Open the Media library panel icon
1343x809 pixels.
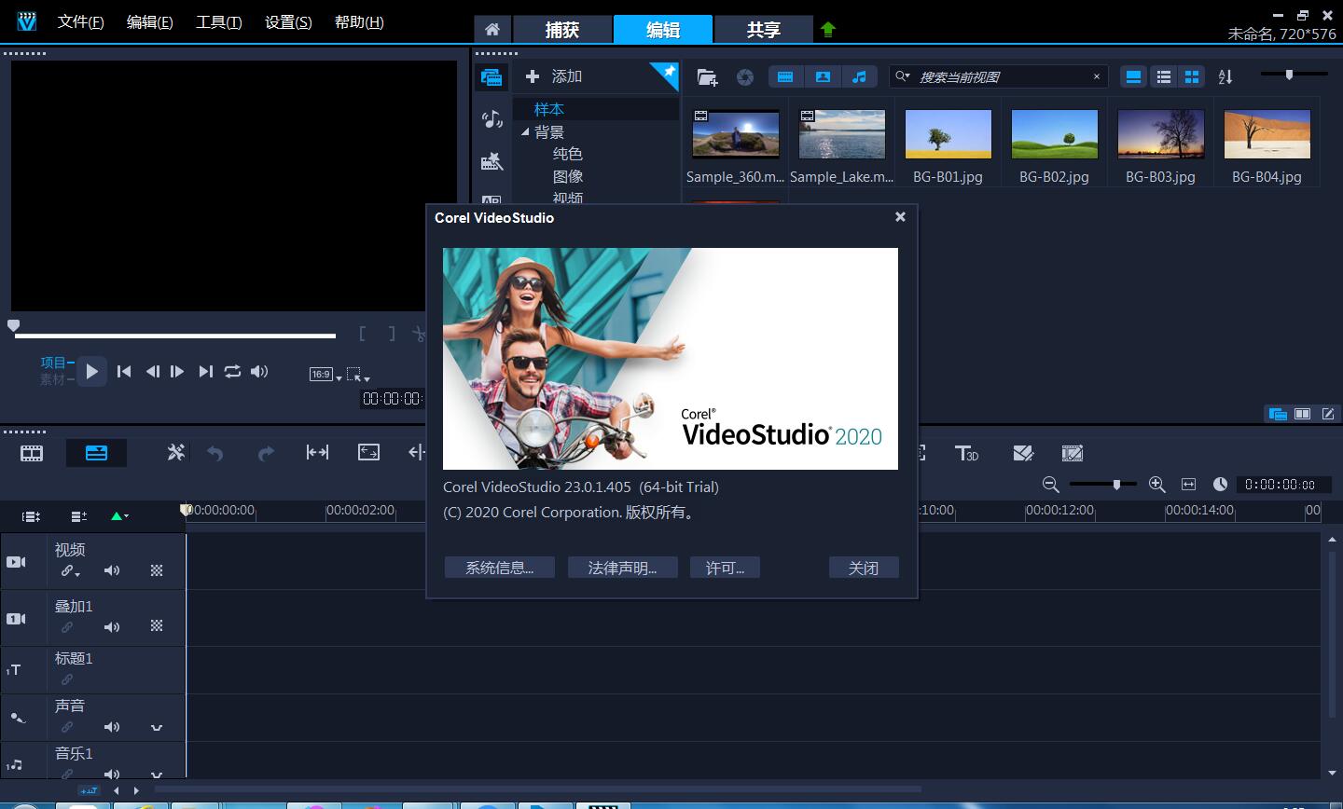click(492, 77)
